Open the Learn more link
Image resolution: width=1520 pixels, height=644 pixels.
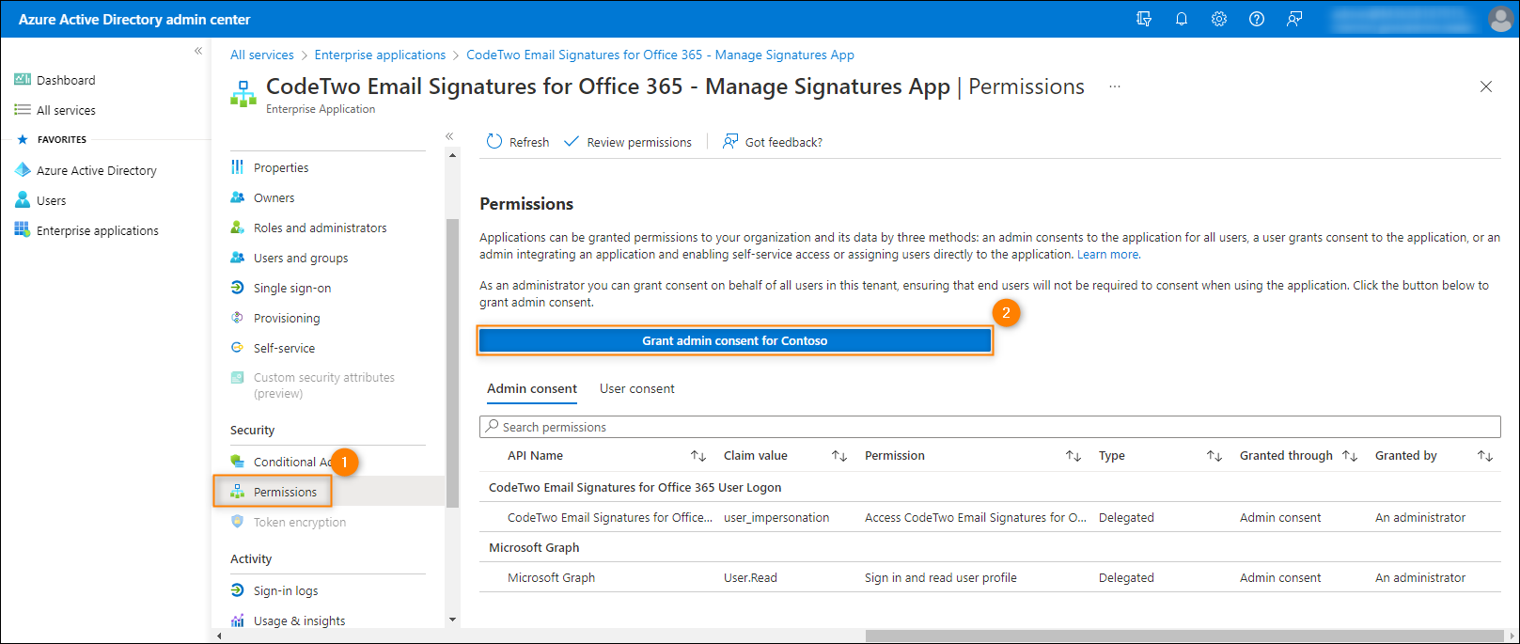1109,255
